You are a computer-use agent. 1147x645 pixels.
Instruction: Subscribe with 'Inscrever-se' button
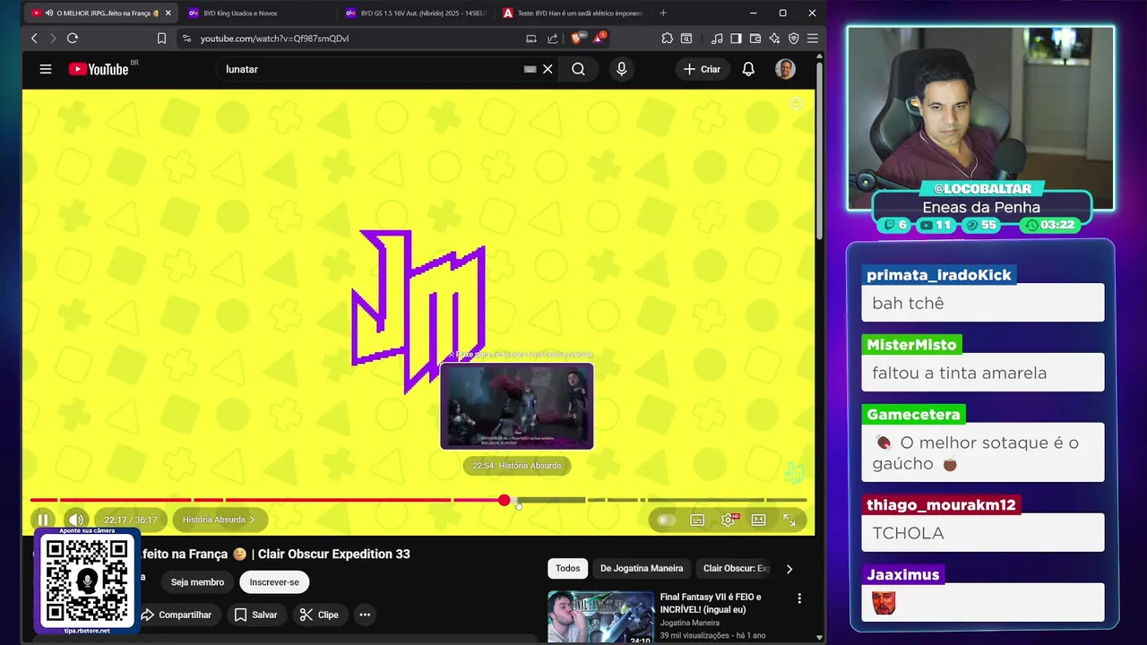pos(274,582)
